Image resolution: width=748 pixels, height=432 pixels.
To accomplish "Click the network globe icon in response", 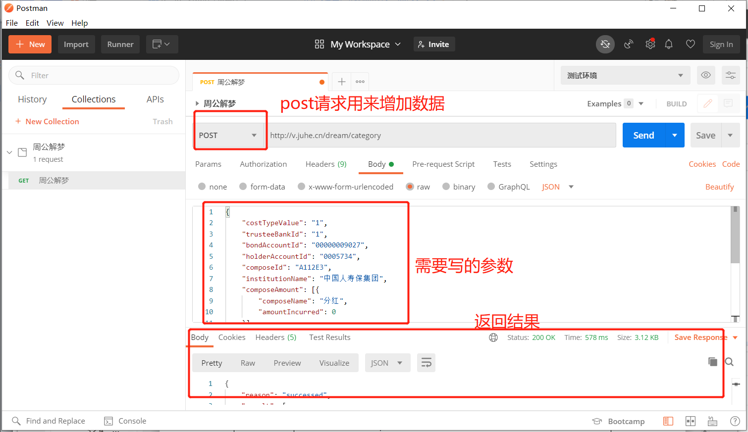I will pos(493,337).
